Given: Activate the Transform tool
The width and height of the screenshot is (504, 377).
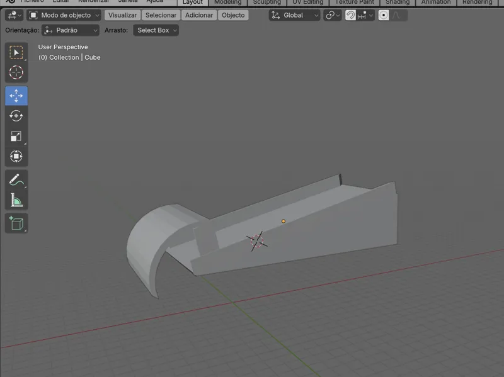Looking at the screenshot, I should click(x=16, y=156).
